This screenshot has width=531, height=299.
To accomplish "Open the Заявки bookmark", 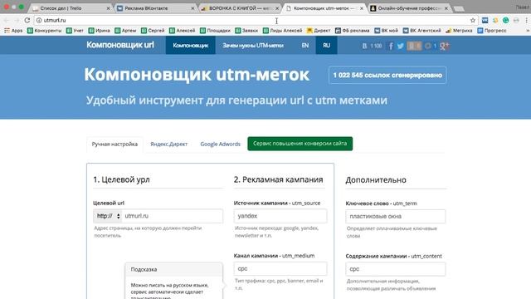I will pos(246,31).
